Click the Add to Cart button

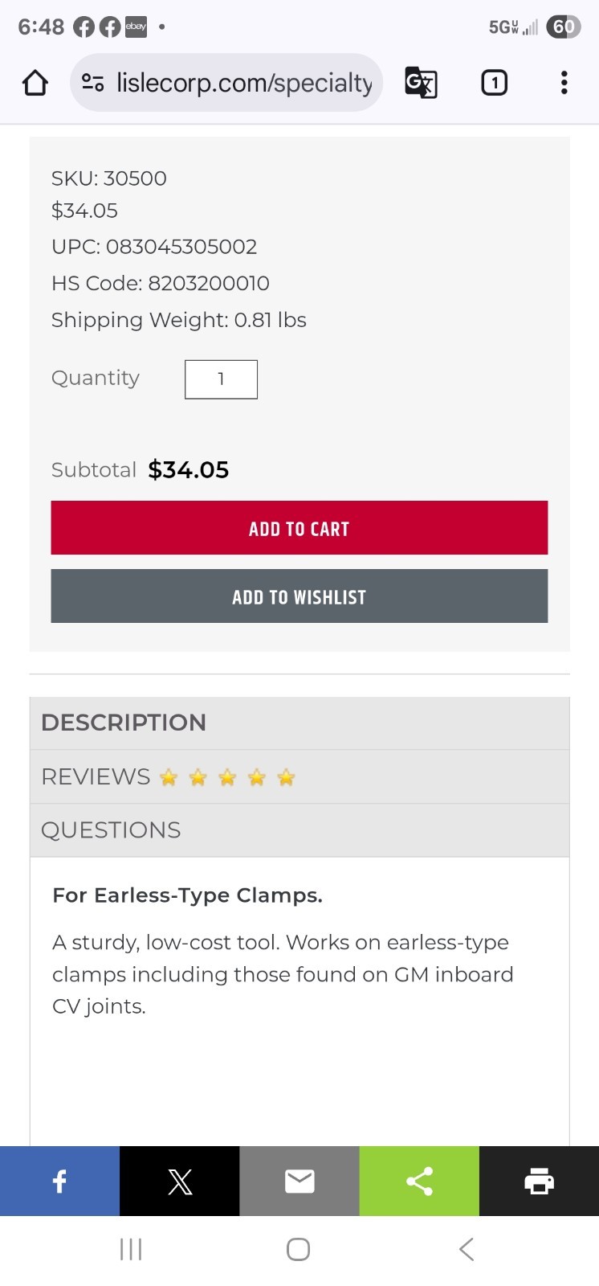pyautogui.click(x=299, y=528)
